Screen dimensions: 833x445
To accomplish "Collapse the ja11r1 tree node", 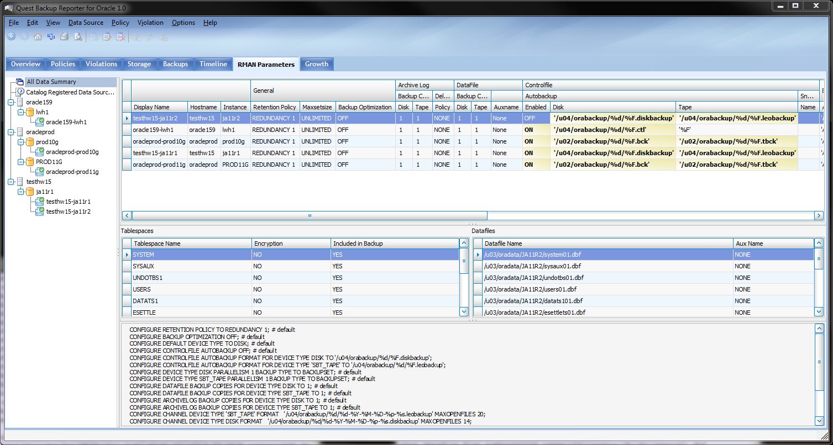I will click(x=21, y=192).
